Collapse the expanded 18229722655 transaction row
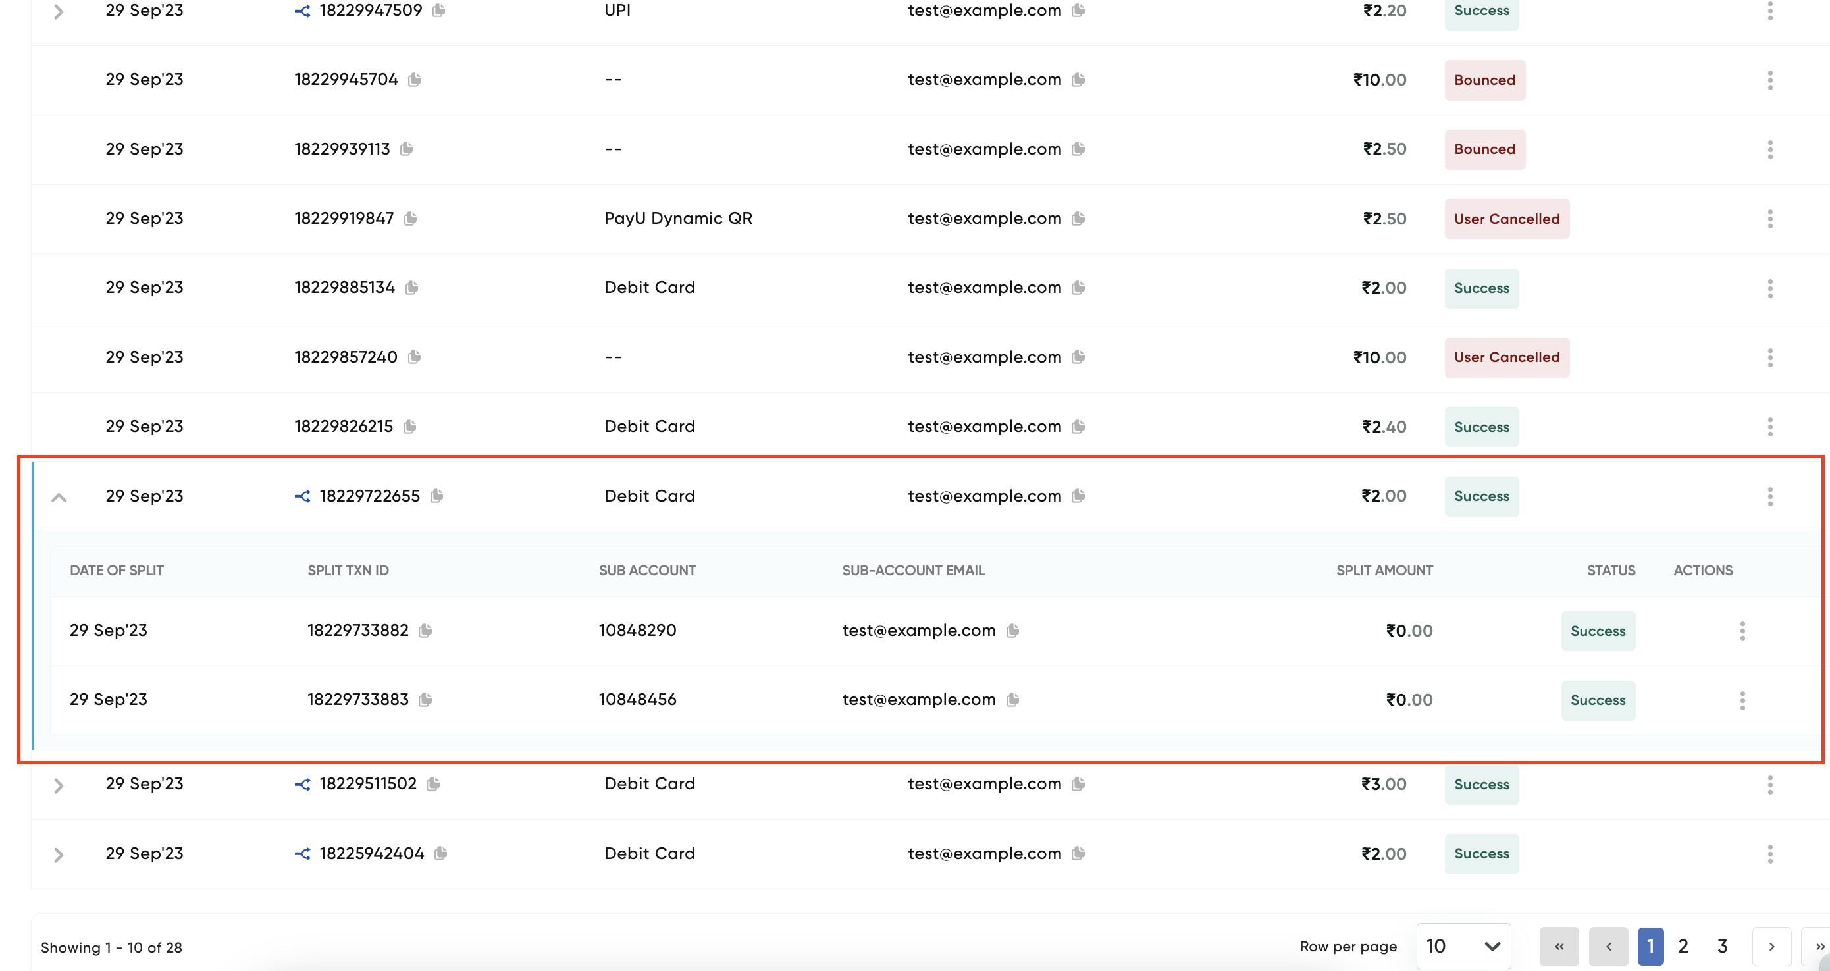 tap(59, 497)
